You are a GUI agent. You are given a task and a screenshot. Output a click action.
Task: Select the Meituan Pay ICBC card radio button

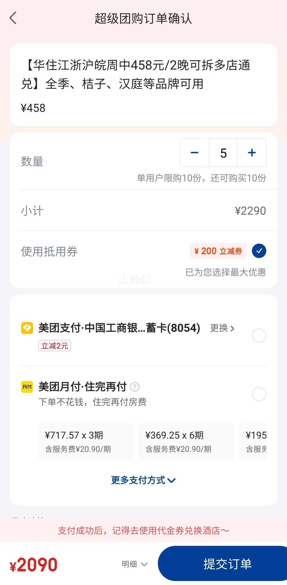pos(259,336)
